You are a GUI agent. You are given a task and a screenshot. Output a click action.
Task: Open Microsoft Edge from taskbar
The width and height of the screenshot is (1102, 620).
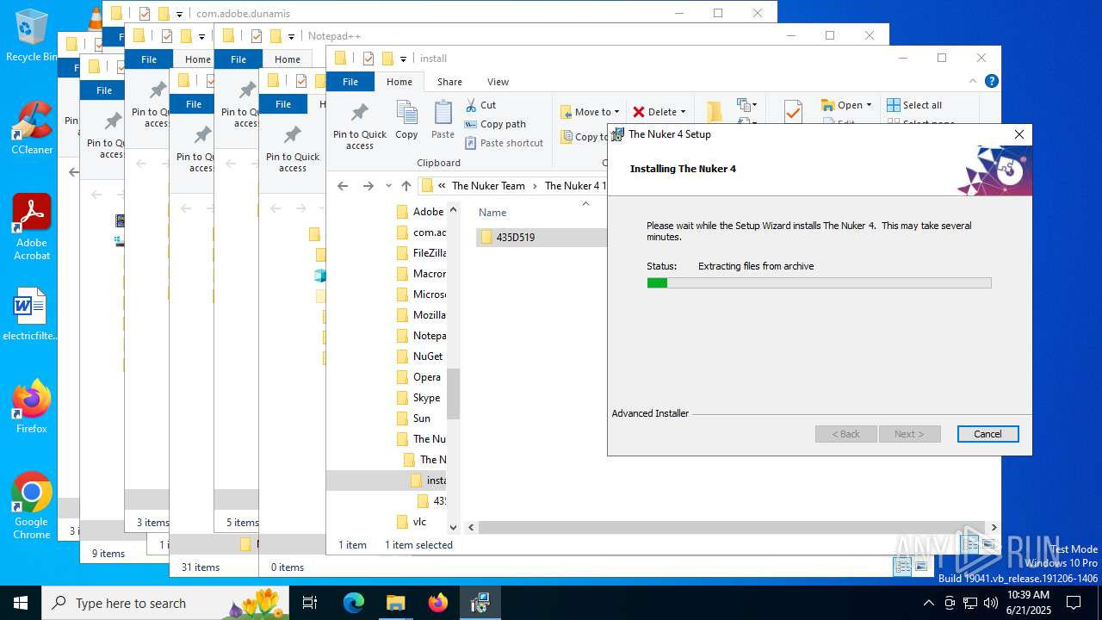point(354,603)
